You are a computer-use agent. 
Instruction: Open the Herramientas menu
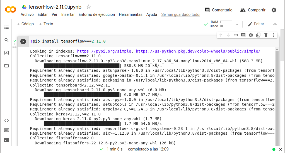131,14
